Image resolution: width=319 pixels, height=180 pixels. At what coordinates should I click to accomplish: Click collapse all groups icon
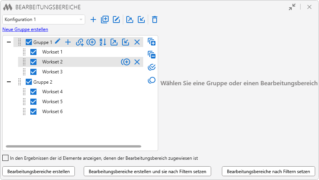152,55
